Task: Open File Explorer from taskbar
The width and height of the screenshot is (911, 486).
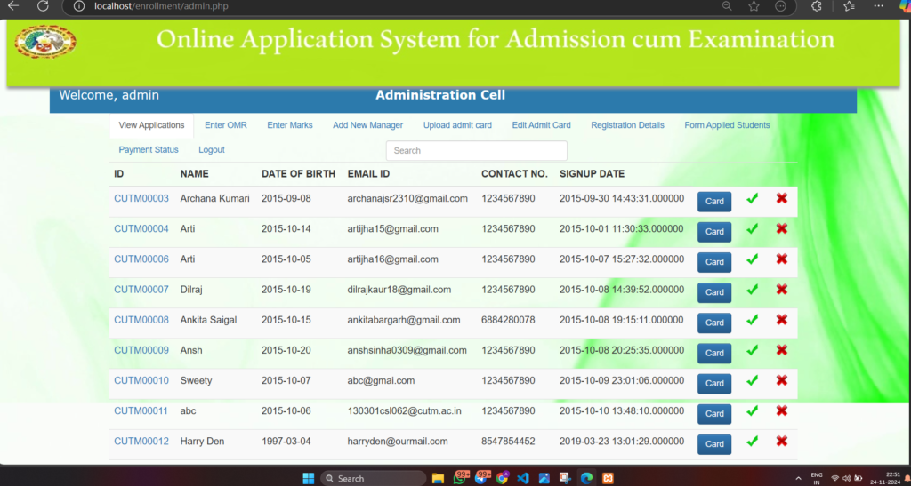Action: pyautogui.click(x=438, y=479)
